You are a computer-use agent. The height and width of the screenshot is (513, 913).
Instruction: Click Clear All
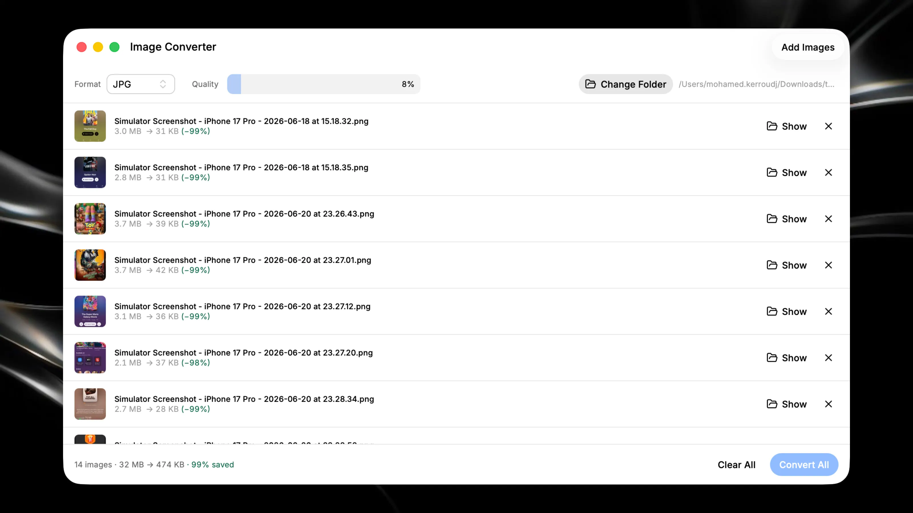tap(736, 465)
